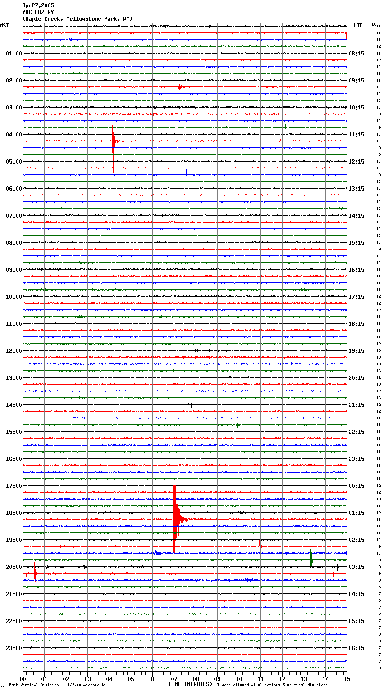Select the station code YMC EHZ WY
The width and height of the screenshot is (383, 691).
point(38,12)
